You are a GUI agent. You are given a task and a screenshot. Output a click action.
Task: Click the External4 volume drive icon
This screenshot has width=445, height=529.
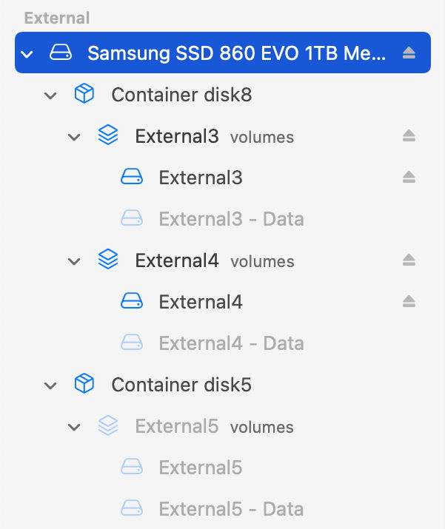tap(132, 302)
